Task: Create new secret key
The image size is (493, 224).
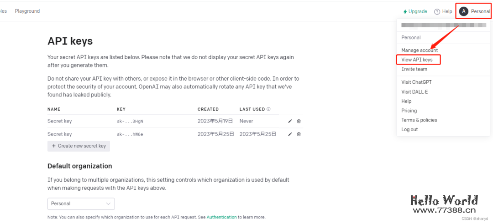Action: coord(79,146)
